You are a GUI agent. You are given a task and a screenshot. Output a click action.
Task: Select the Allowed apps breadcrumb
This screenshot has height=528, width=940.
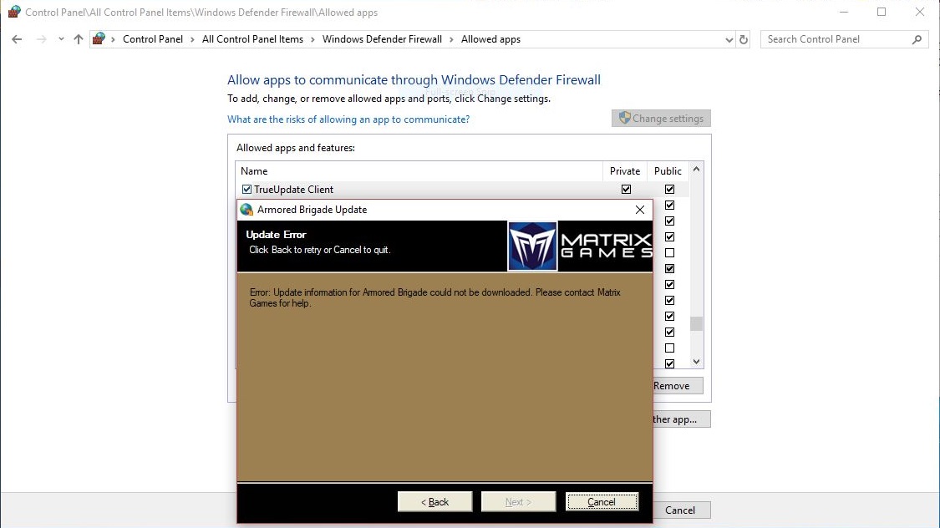490,39
